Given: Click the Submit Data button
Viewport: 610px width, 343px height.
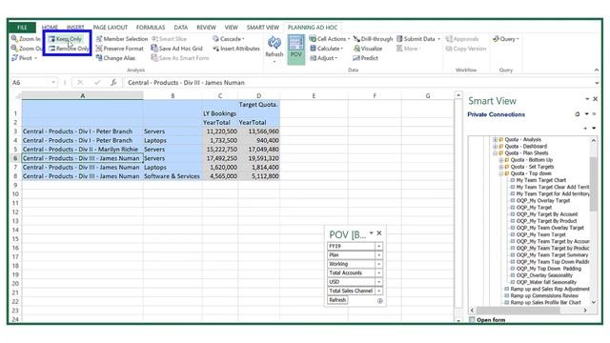Looking at the screenshot, I should [x=418, y=39].
